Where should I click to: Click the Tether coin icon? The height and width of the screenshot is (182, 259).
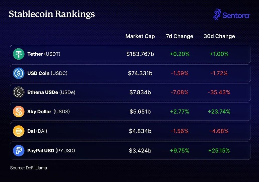tap(19, 54)
